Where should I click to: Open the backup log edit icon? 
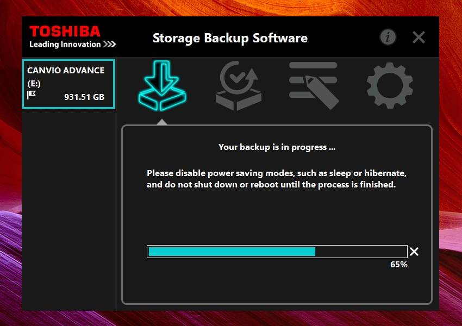coord(314,86)
